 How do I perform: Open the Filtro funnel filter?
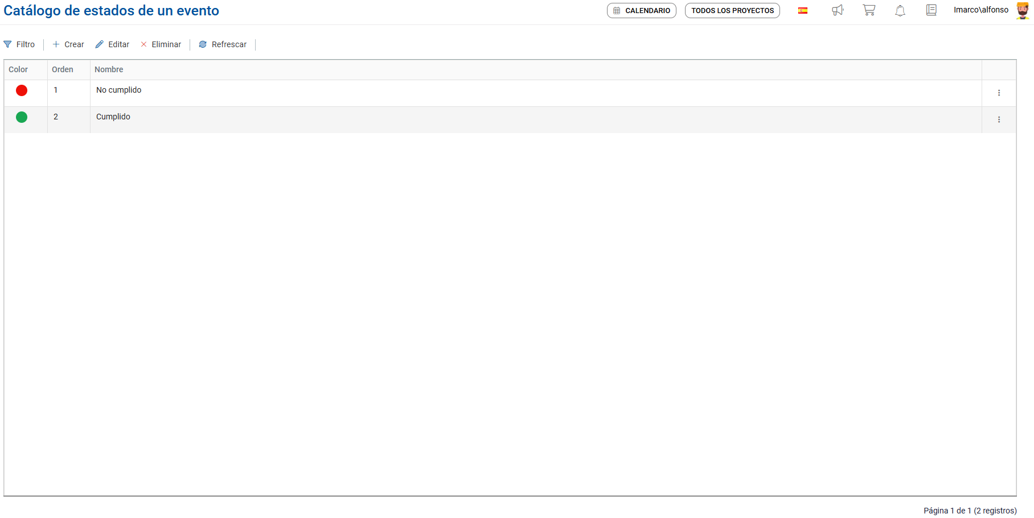coord(19,44)
